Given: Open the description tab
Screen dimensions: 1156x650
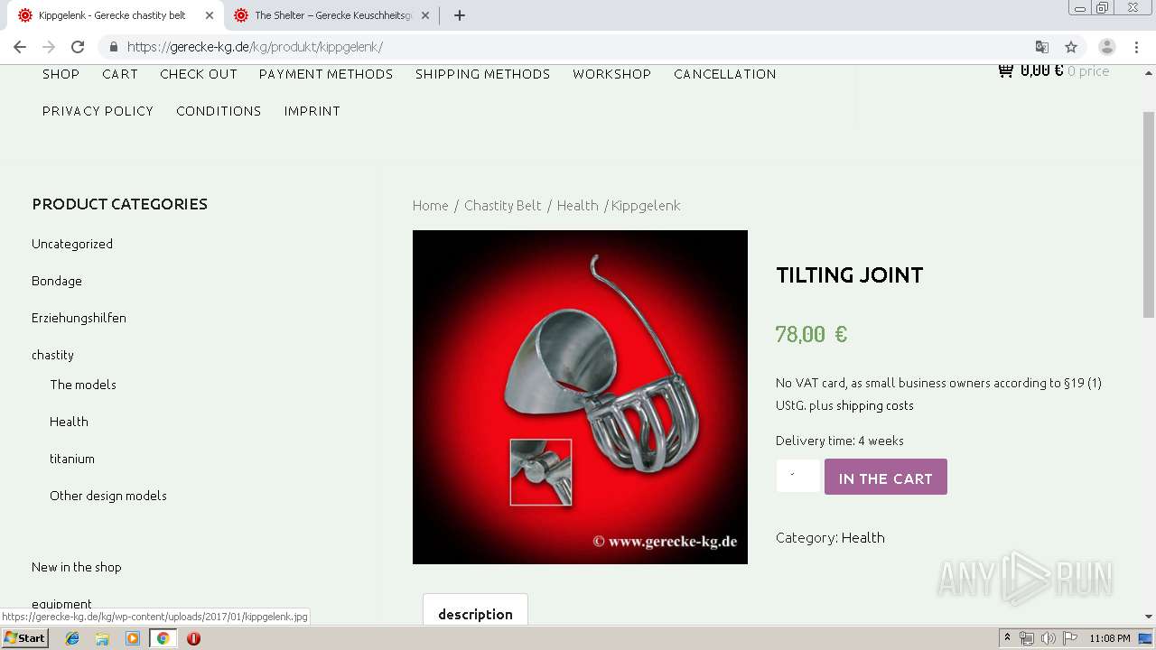Looking at the screenshot, I should pos(475,614).
